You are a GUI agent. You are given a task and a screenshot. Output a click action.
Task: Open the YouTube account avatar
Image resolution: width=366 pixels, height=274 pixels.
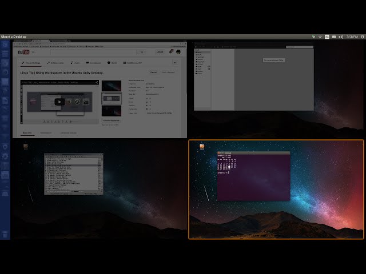(x=178, y=52)
